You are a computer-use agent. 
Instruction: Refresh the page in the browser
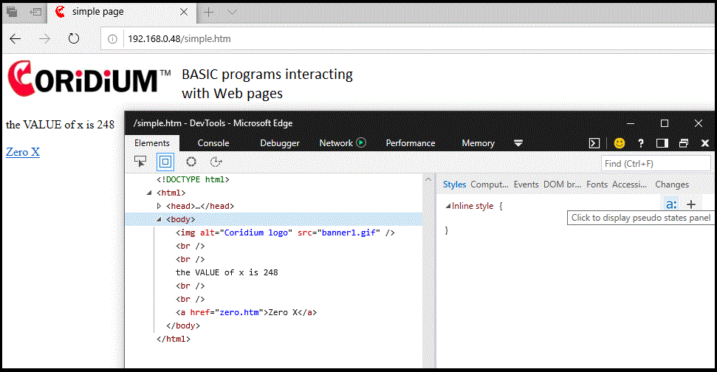[74, 38]
